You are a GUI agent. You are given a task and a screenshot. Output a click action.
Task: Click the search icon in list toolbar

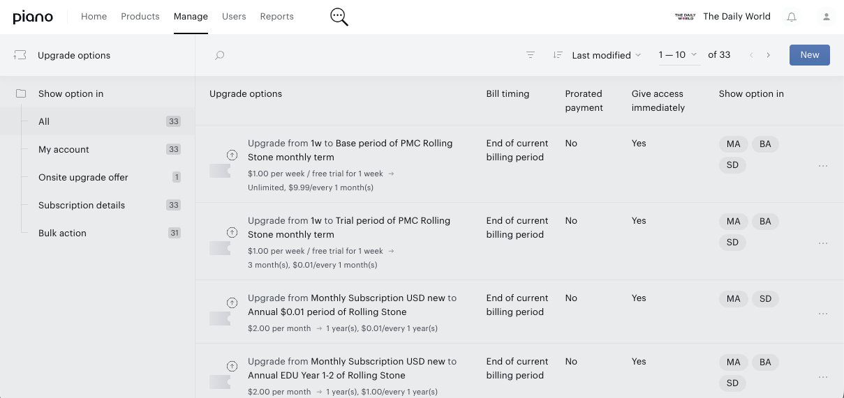219,55
